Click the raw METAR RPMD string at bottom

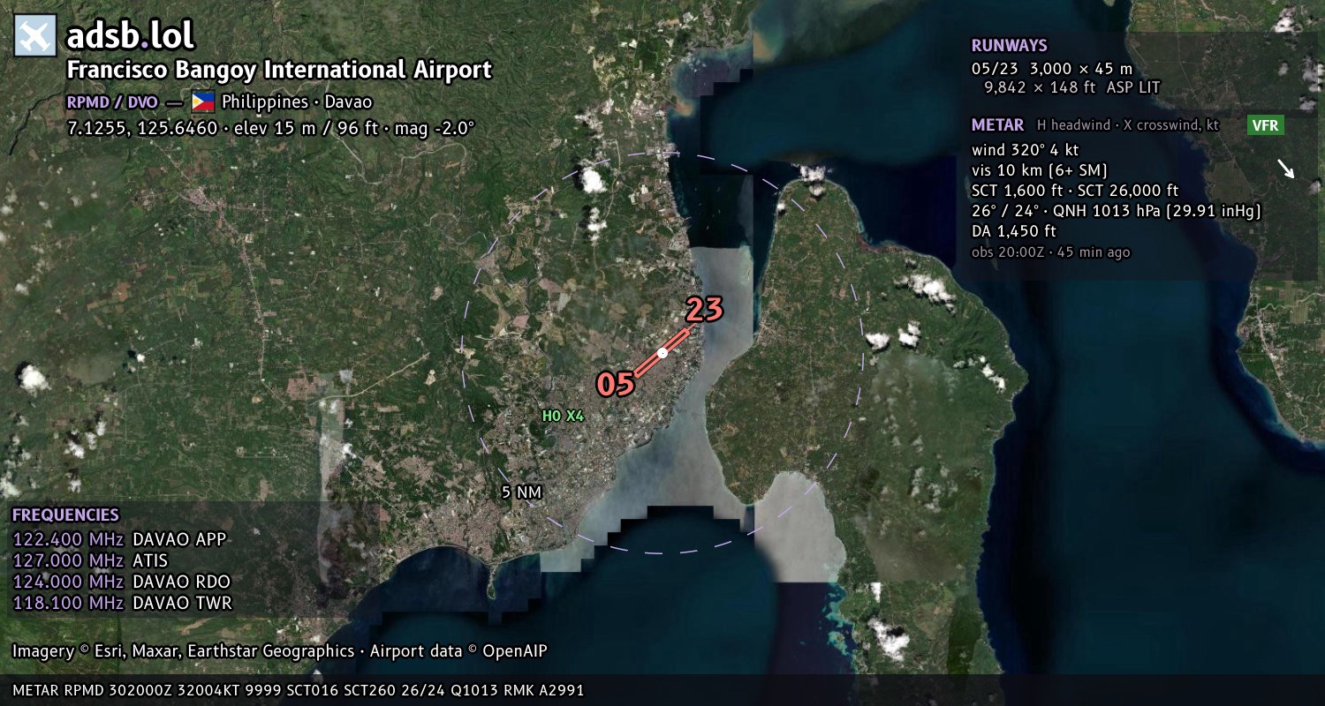coord(298,690)
